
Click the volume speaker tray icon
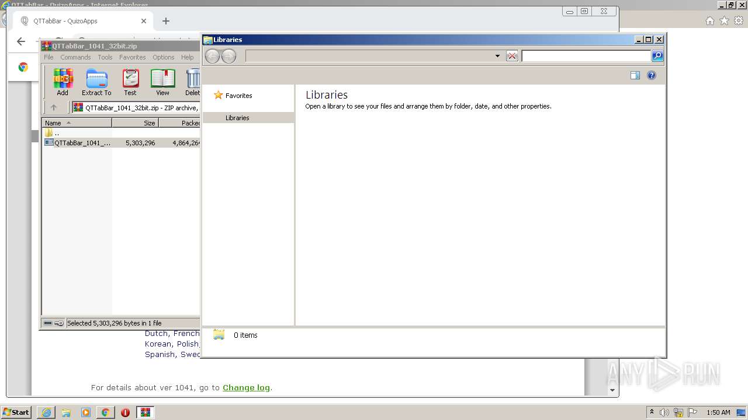coord(664,412)
